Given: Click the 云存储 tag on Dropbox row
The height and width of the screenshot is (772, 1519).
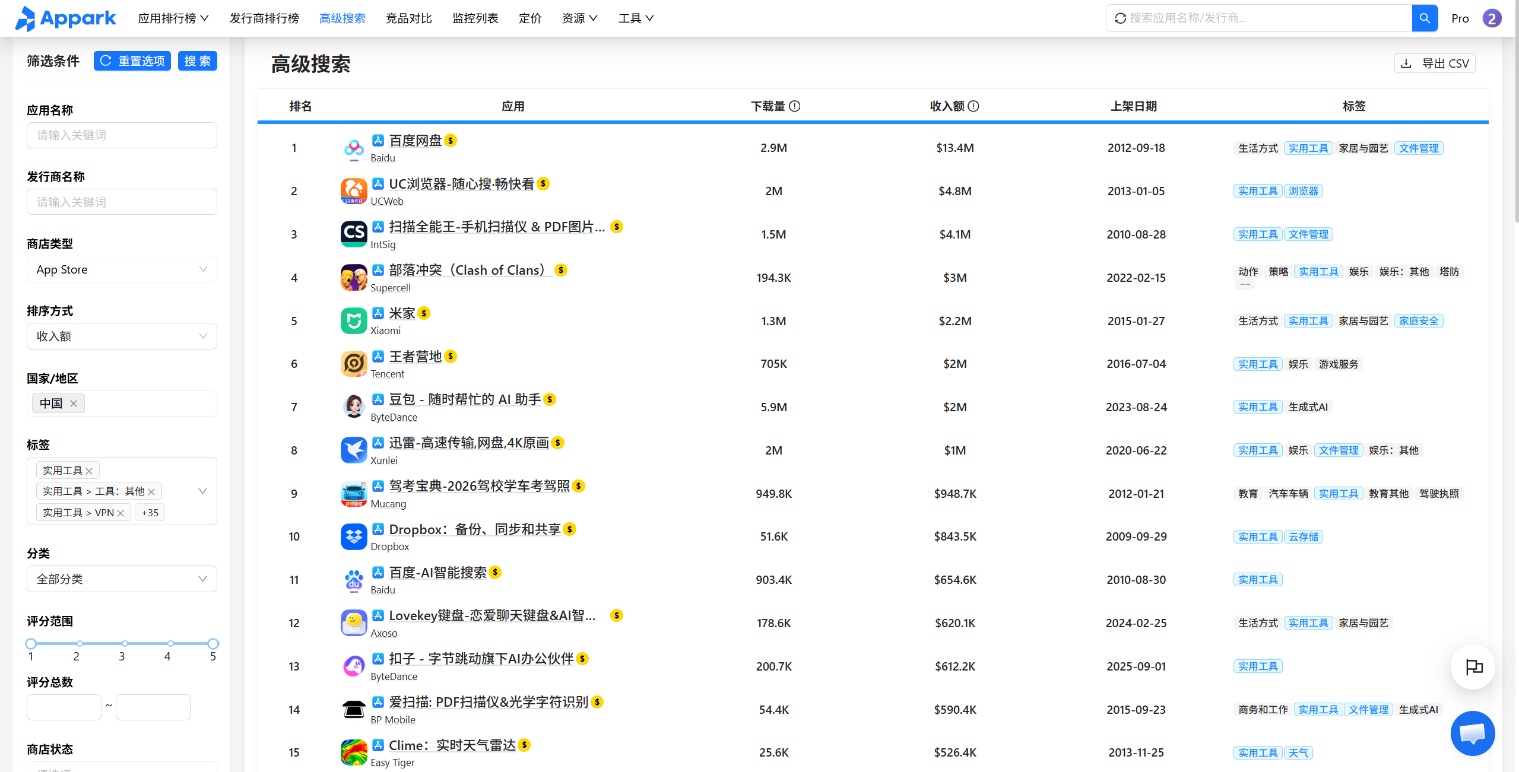Looking at the screenshot, I should (1304, 537).
